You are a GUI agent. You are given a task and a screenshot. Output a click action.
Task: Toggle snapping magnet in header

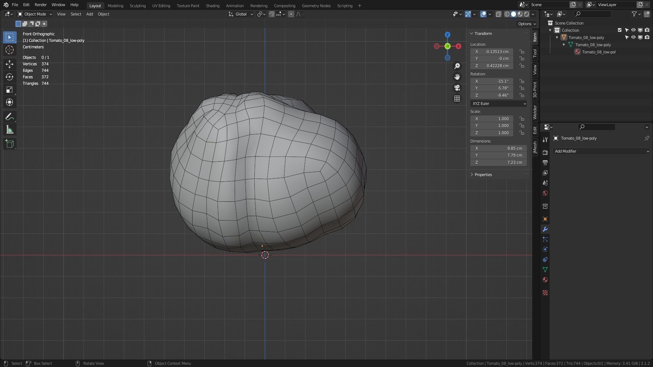coord(272,14)
